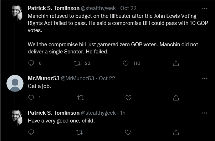Open more options on Mr.Munoz53's tweet
215x141 pixels.
(205, 78)
